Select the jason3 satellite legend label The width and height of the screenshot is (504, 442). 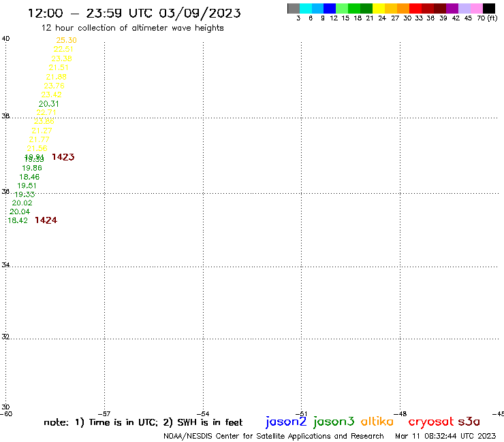[x=334, y=422]
